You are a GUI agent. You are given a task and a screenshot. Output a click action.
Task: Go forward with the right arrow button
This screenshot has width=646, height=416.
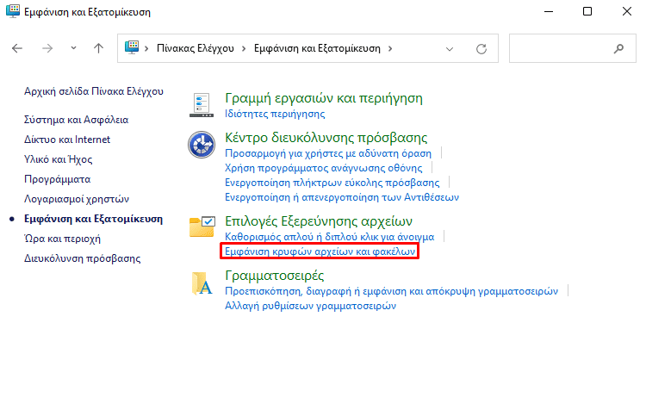tap(47, 48)
